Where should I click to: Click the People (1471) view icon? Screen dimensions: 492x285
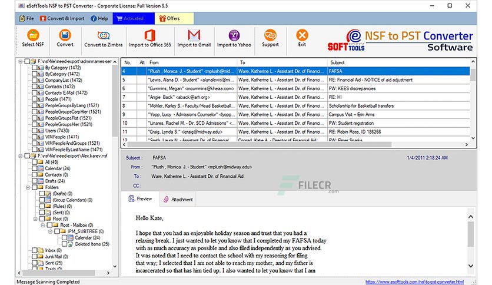click(40, 99)
